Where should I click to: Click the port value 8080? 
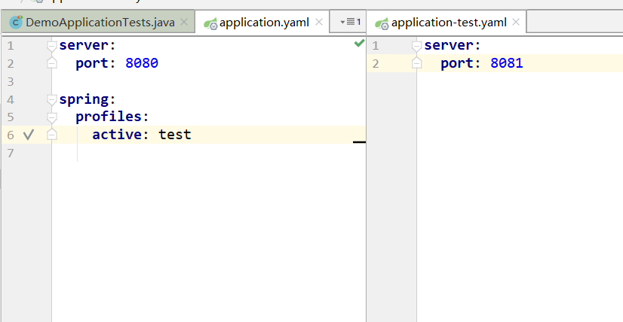(142, 63)
